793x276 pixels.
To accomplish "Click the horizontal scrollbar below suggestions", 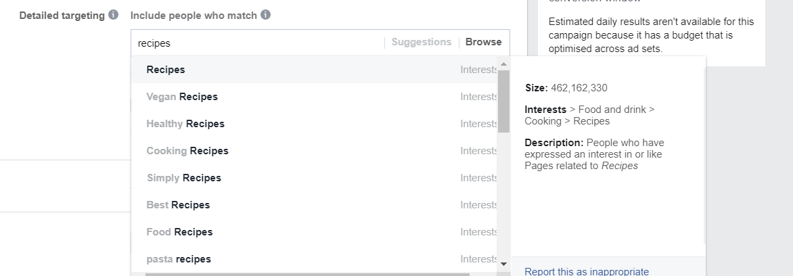I will tap(307, 275).
